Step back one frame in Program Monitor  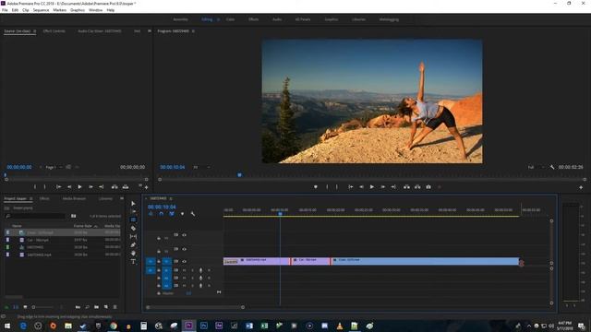[361, 186]
